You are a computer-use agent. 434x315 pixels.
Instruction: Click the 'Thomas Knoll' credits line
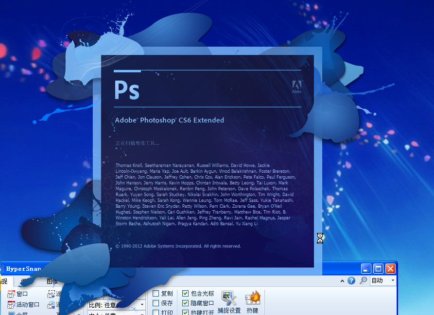pyautogui.click(x=192, y=165)
